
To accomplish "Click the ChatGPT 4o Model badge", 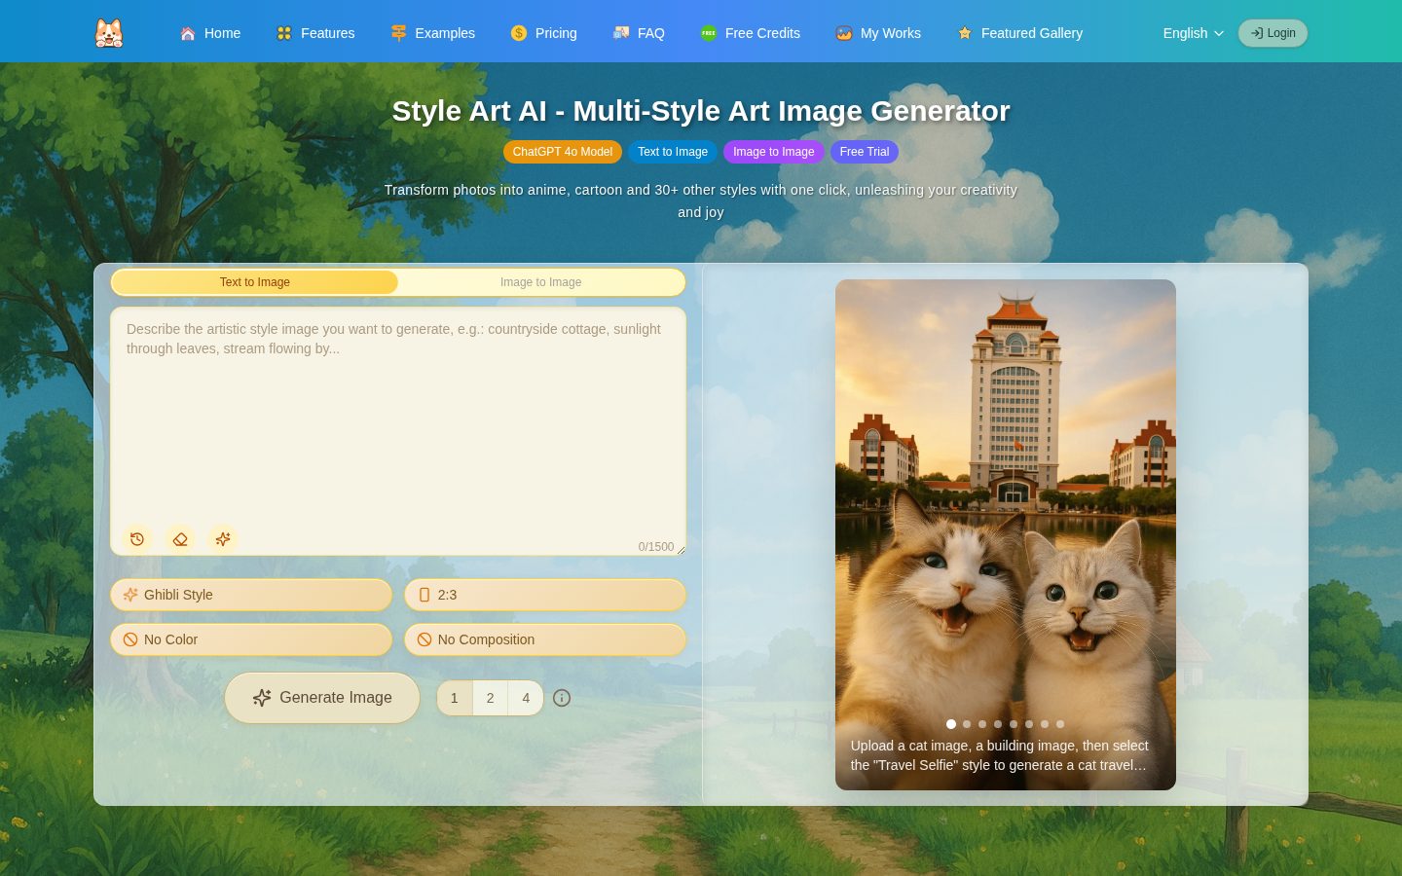I will (x=563, y=152).
